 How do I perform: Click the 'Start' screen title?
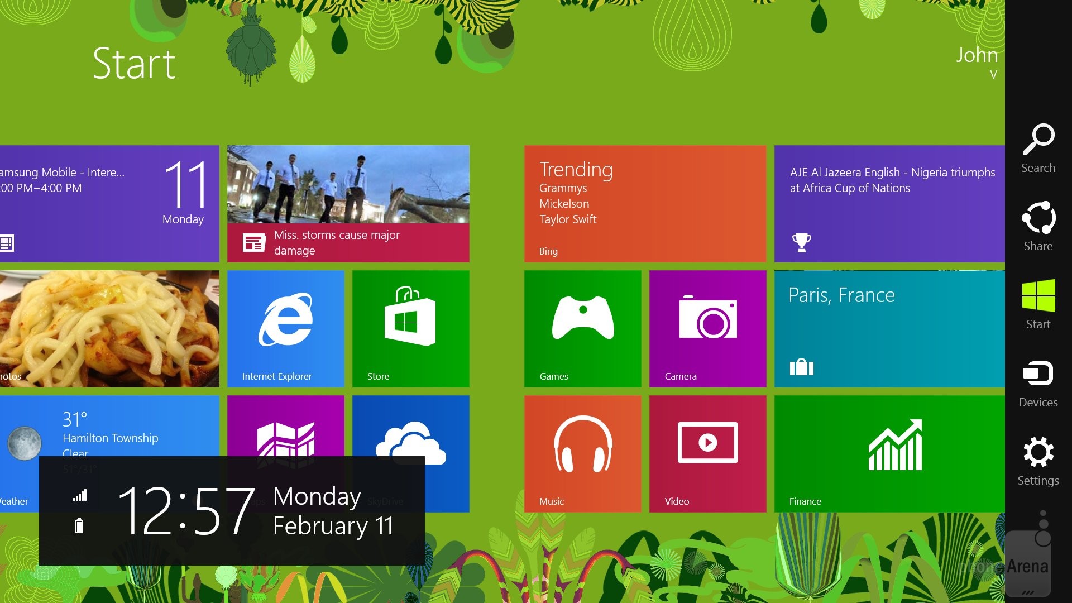pos(134,64)
